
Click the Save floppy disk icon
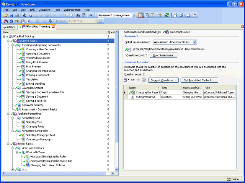point(11,15)
